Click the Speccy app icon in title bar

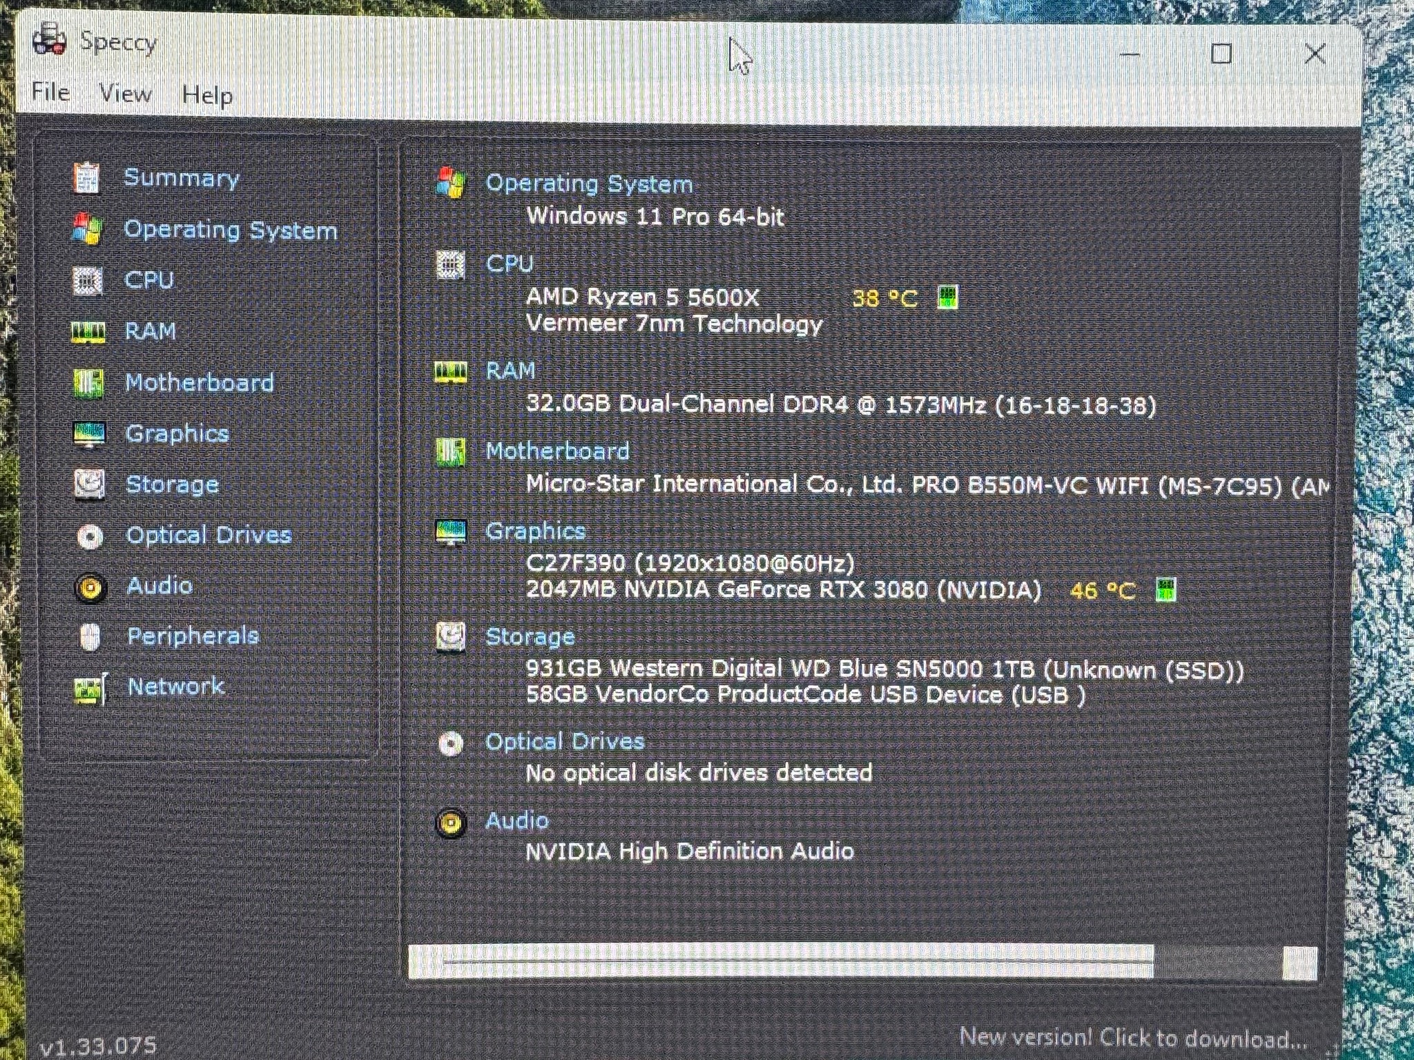tap(50, 39)
